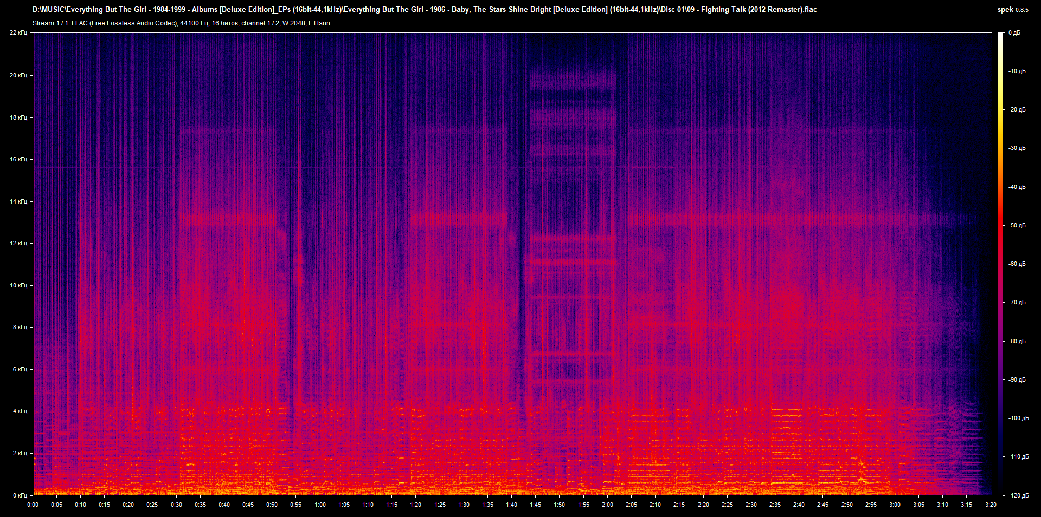Click the 'spek 0.8.5' label

coord(1013,10)
